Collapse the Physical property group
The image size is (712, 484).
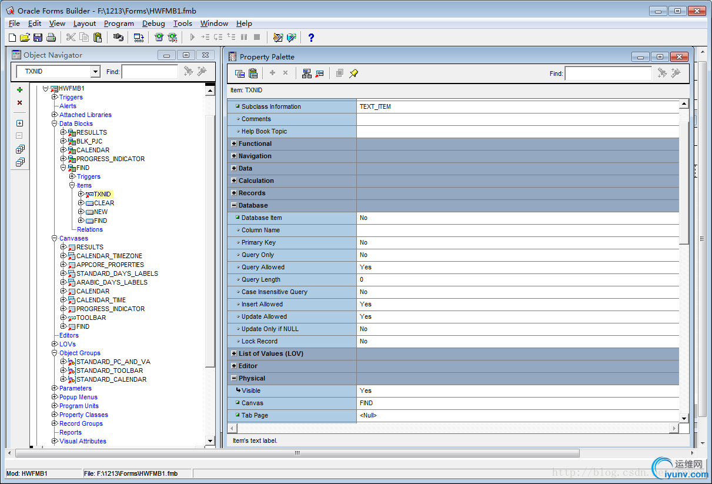(234, 379)
